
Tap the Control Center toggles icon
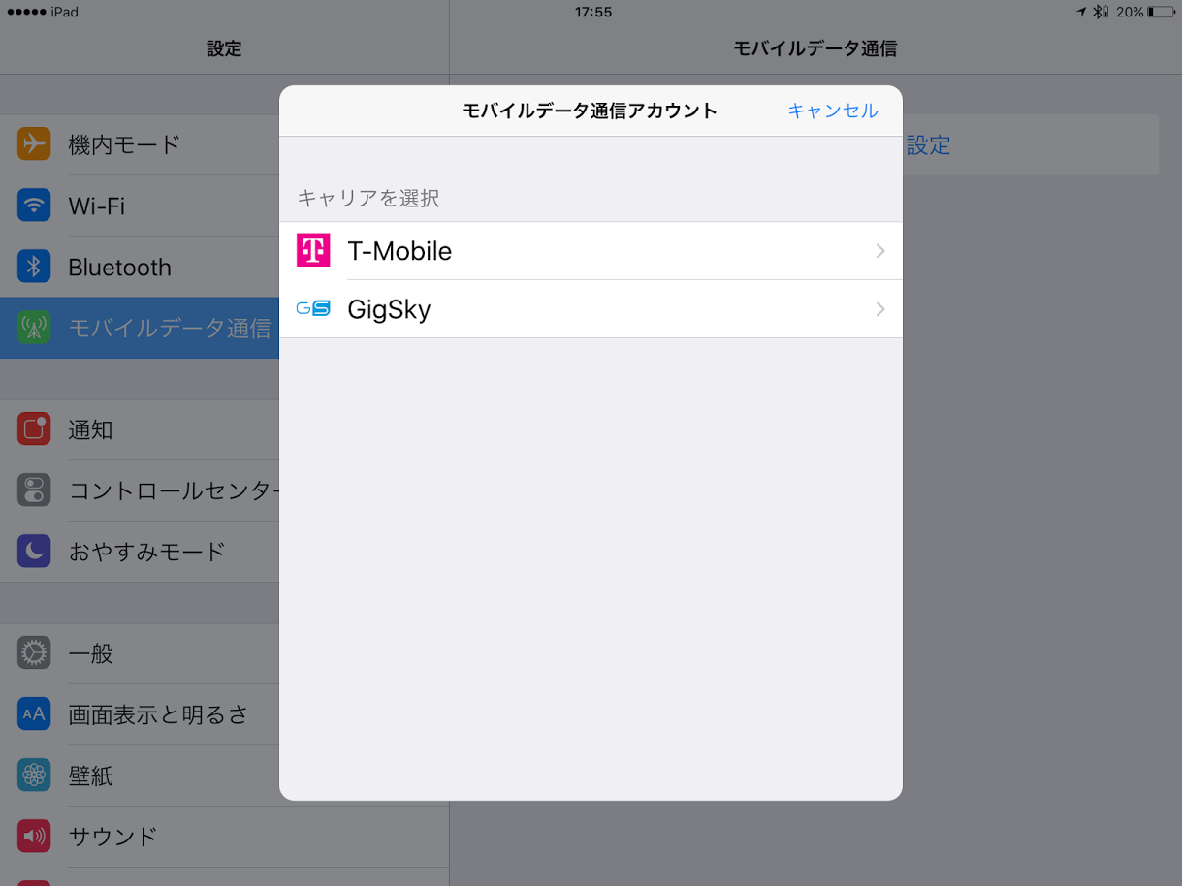(x=34, y=490)
